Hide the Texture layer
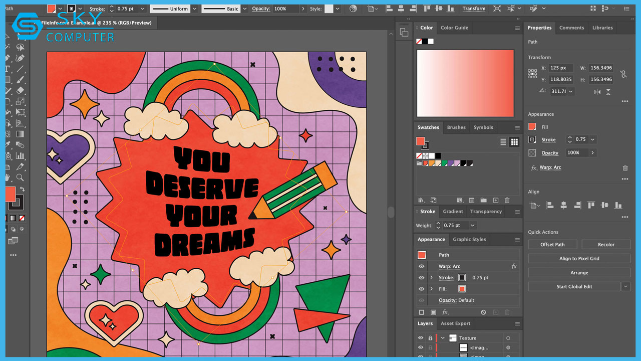This screenshot has height=361, width=641. point(420,338)
